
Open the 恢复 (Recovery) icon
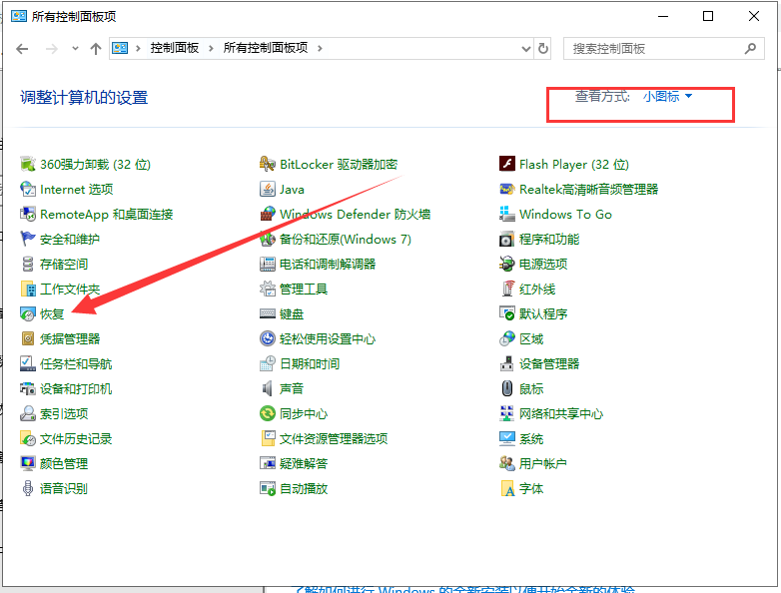click(28, 313)
